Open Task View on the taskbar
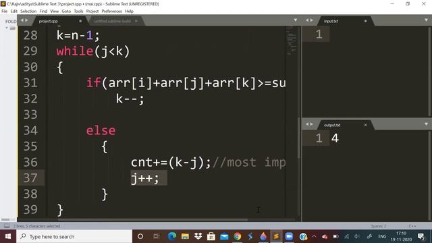432x243 pixels. point(157,236)
